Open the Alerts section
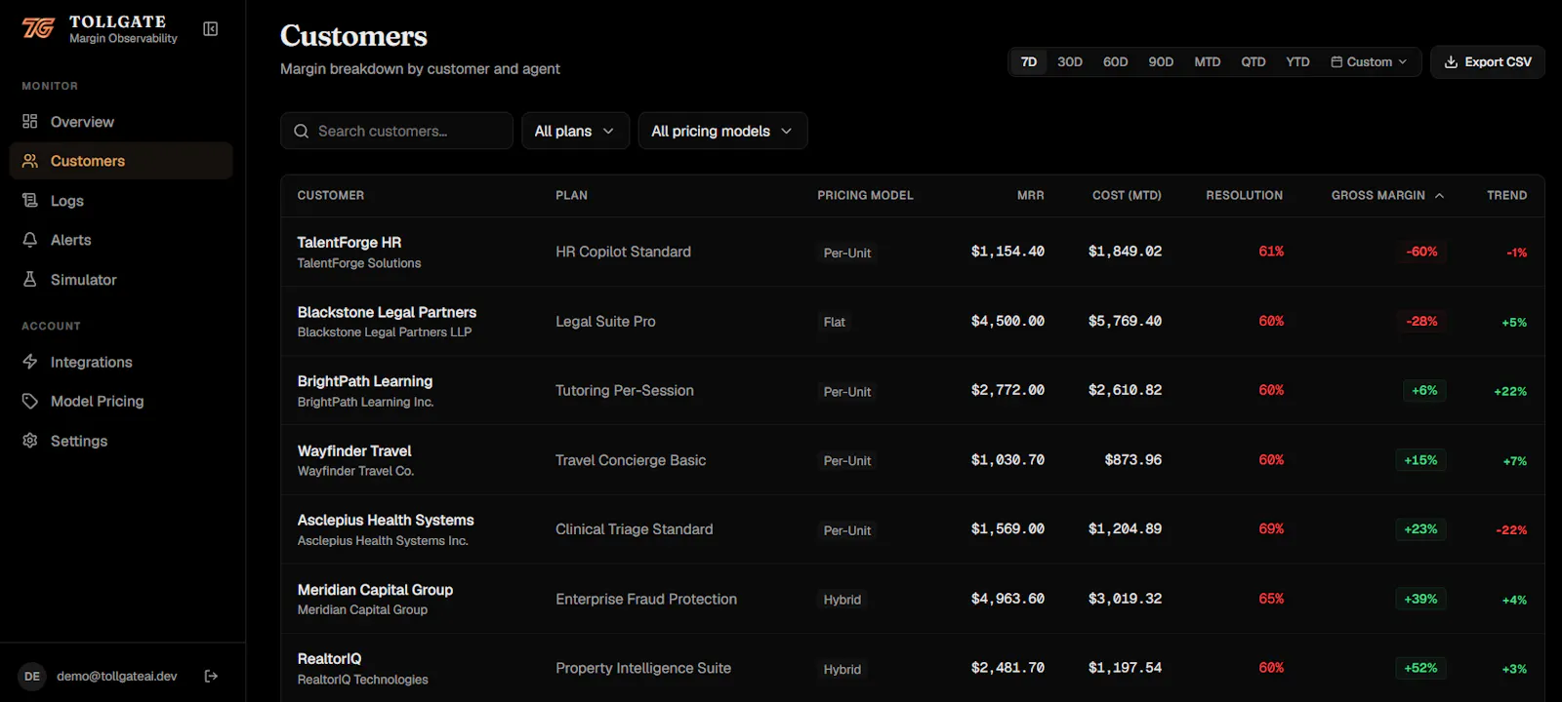 (x=121, y=240)
